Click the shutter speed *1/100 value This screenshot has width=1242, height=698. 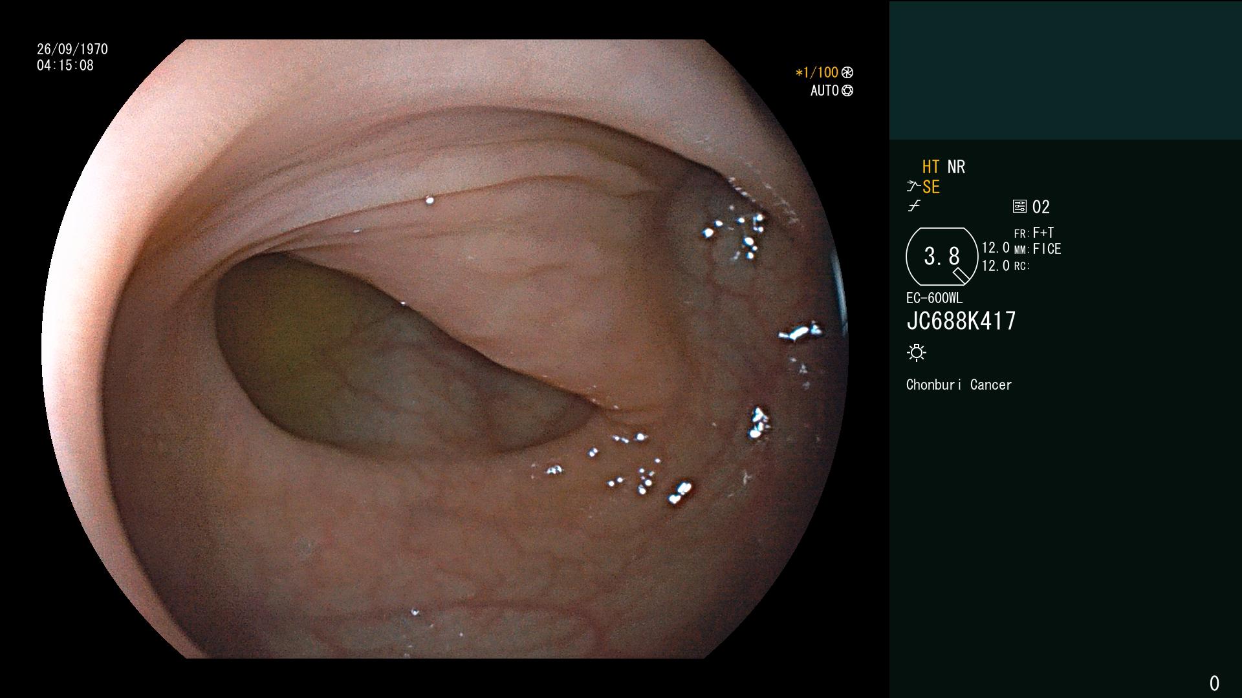(816, 72)
